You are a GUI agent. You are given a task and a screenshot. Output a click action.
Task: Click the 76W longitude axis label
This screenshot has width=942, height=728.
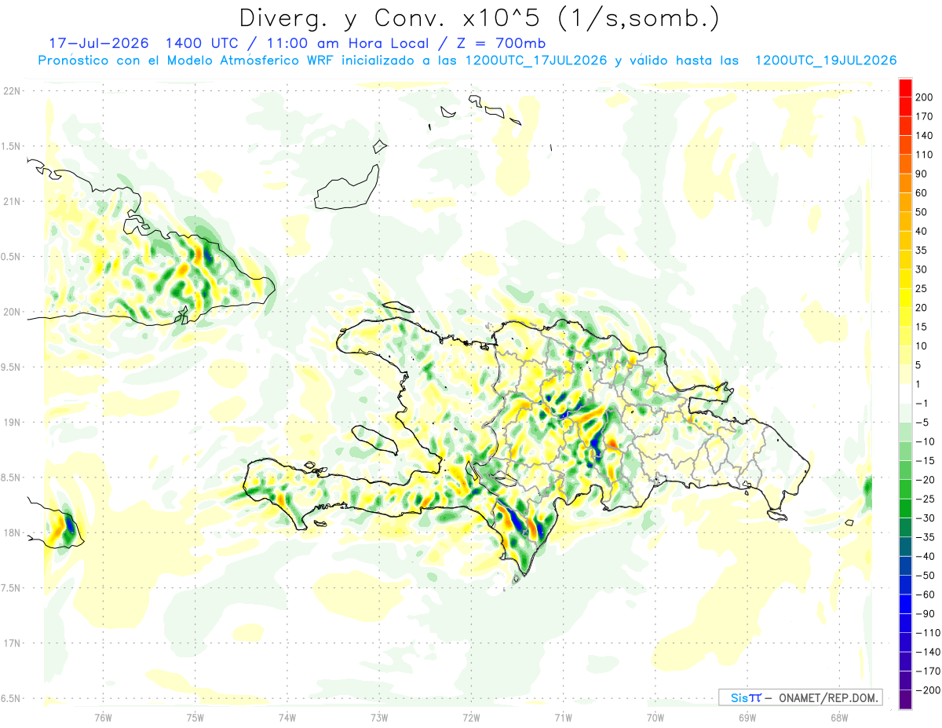click(103, 717)
